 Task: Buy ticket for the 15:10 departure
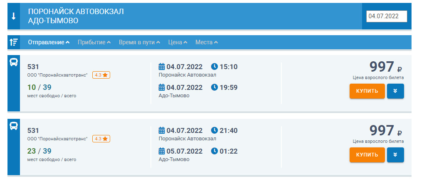click(x=367, y=91)
